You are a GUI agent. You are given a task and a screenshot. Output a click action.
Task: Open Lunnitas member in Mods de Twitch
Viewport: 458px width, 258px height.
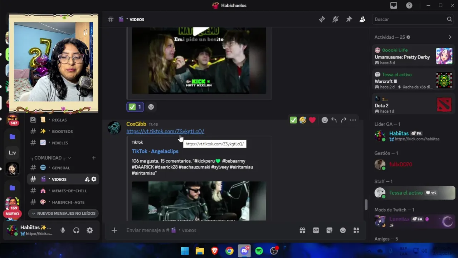tap(414, 221)
